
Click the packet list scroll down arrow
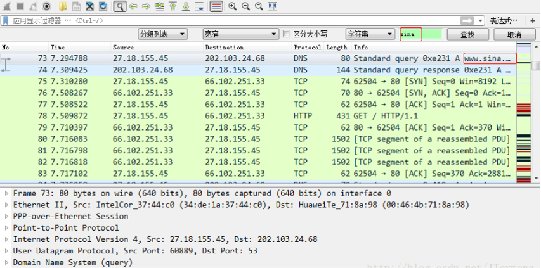(x=536, y=178)
